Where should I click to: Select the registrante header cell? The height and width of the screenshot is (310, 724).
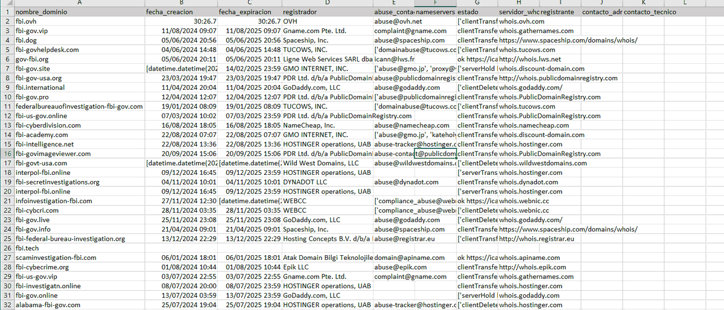click(x=560, y=12)
